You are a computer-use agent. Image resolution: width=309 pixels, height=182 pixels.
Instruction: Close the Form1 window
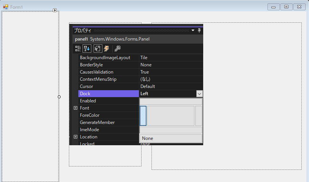tap(299, 7)
